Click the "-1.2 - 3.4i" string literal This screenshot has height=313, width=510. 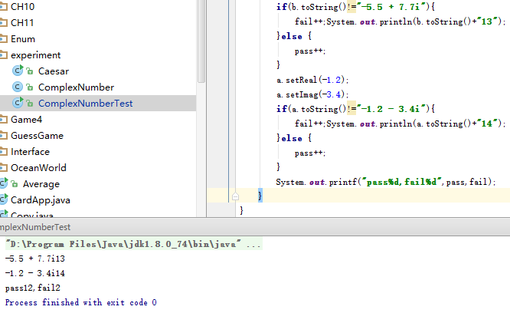click(x=391, y=109)
